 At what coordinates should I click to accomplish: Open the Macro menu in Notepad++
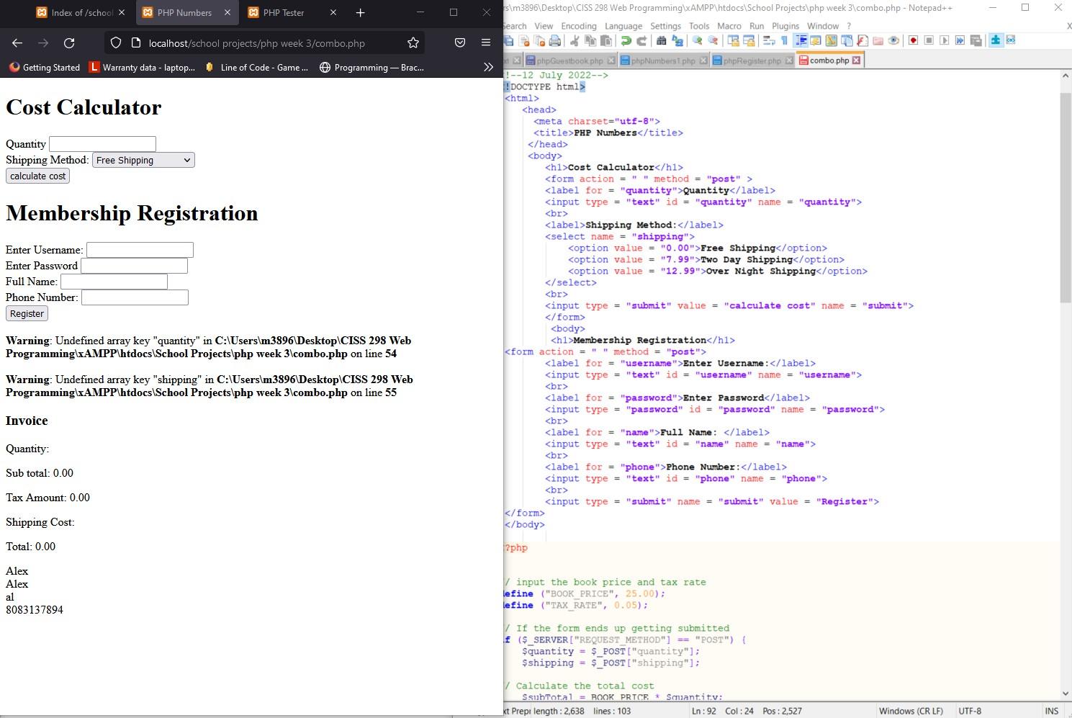[729, 26]
